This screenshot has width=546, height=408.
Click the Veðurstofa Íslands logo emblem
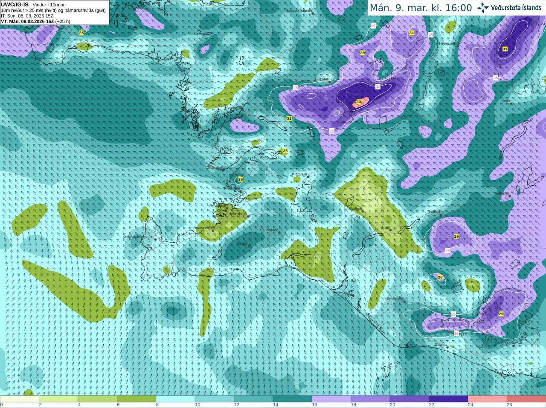482,8
